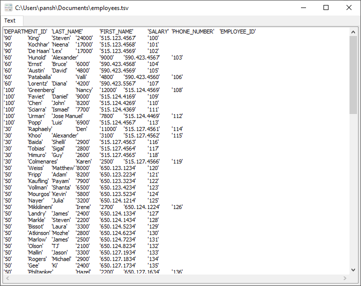Click the salary value '24000'
Viewport: 361px width, 286px height.
pos(84,38)
